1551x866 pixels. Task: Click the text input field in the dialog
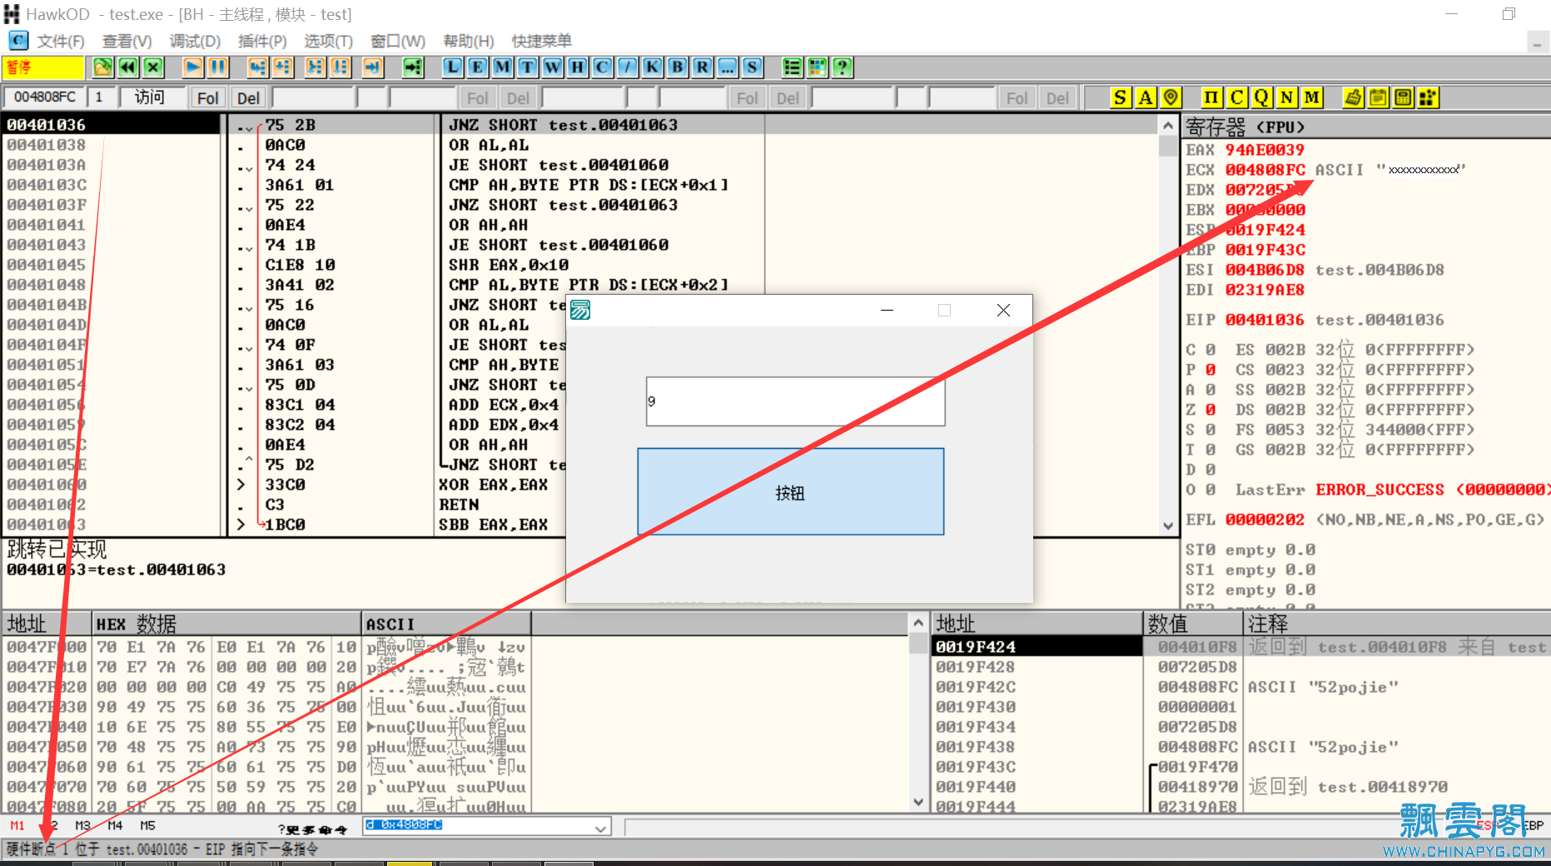coord(795,401)
